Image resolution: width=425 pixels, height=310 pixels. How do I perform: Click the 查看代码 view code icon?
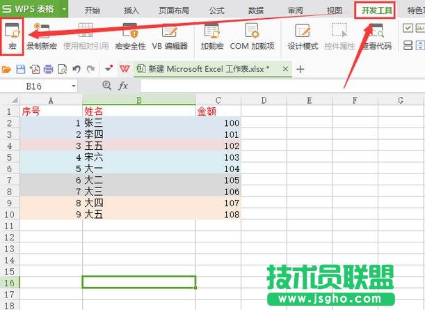click(x=376, y=35)
